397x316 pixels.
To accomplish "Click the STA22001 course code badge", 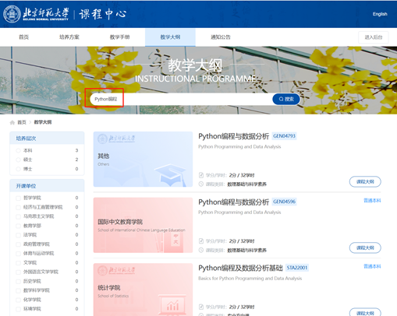I will pos(297,268).
